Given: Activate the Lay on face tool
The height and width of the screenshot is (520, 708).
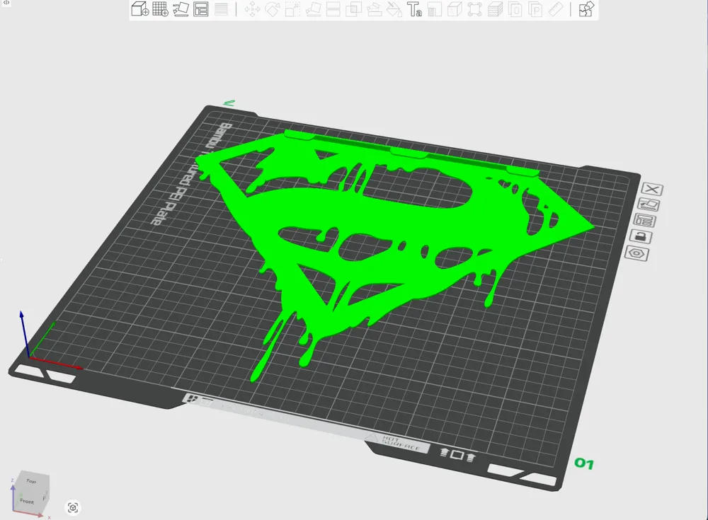Looking at the screenshot, I should pos(314,9).
